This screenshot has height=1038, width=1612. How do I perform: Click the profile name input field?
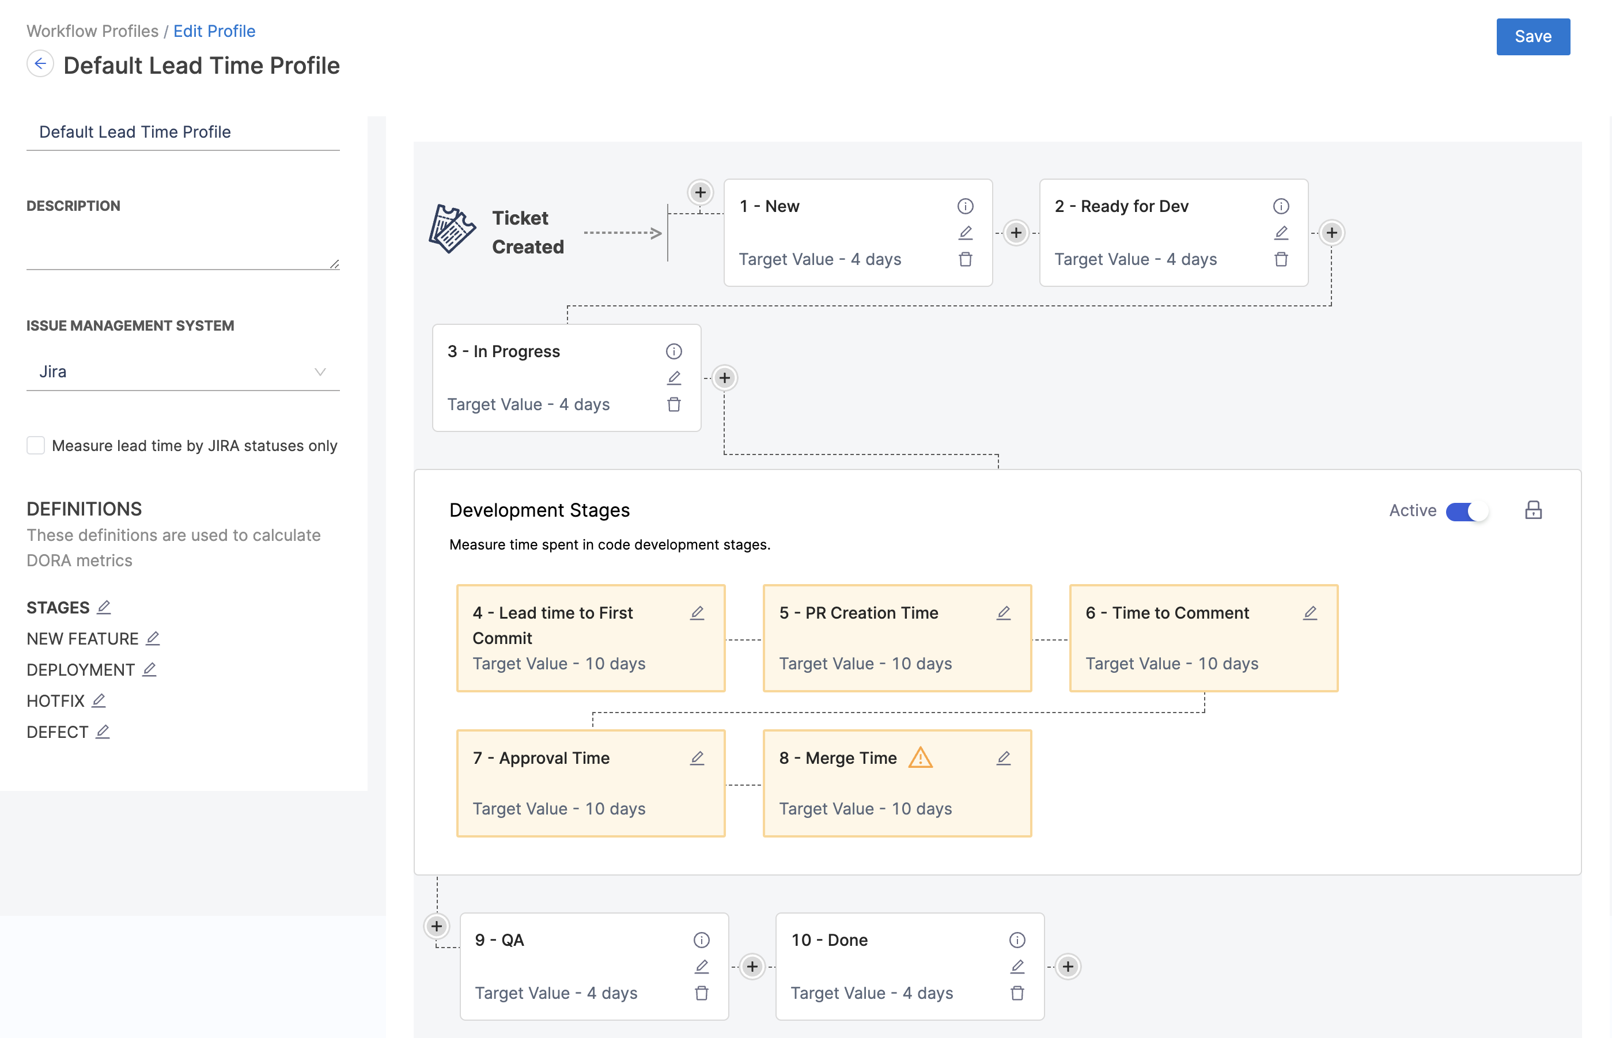pyautogui.click(x=182, y=132)
